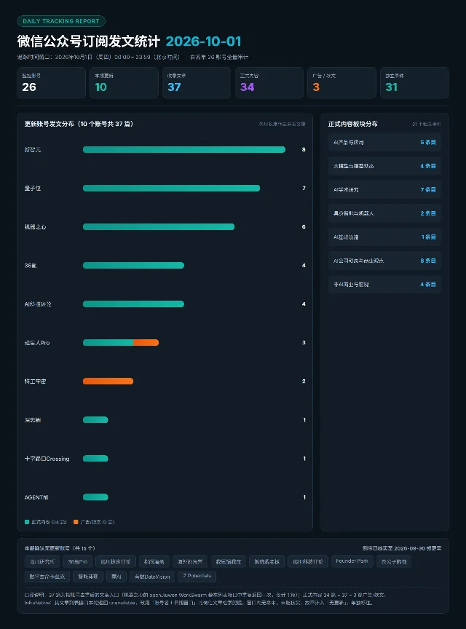This screenshot has width=466, height=629.
Task: Open the purple stat card showing 34
Action: (269, 83)
